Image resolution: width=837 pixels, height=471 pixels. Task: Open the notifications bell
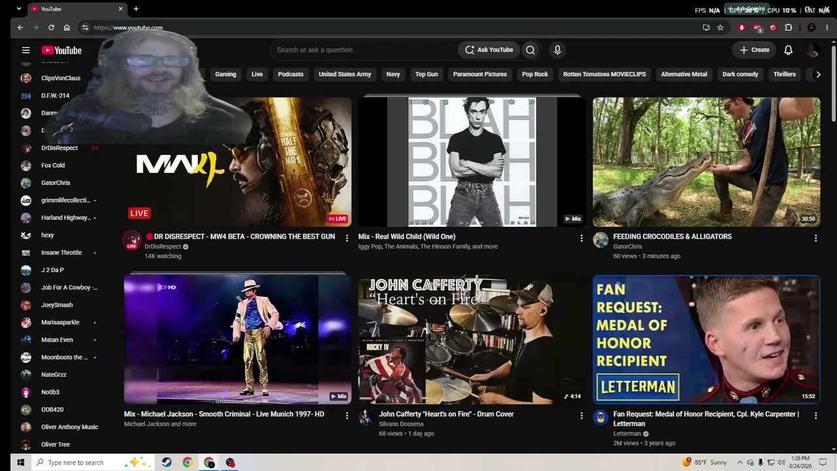788,50
